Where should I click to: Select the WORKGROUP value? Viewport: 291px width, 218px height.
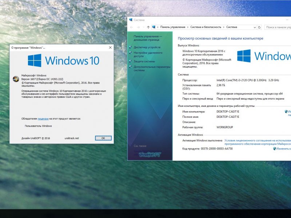tap(224, 127)
